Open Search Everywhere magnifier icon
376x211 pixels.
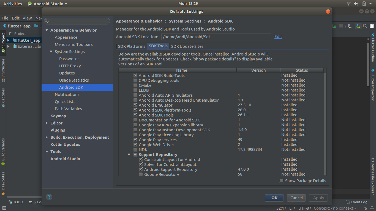coord(365,26)
